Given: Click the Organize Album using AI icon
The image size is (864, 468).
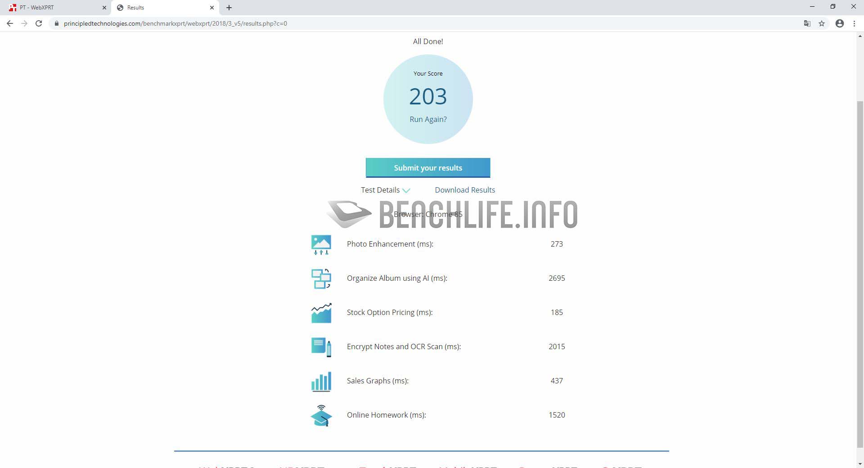Looking at the screenshot, I should click(321, 279).
